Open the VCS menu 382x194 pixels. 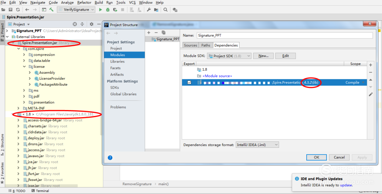[132, 2]
